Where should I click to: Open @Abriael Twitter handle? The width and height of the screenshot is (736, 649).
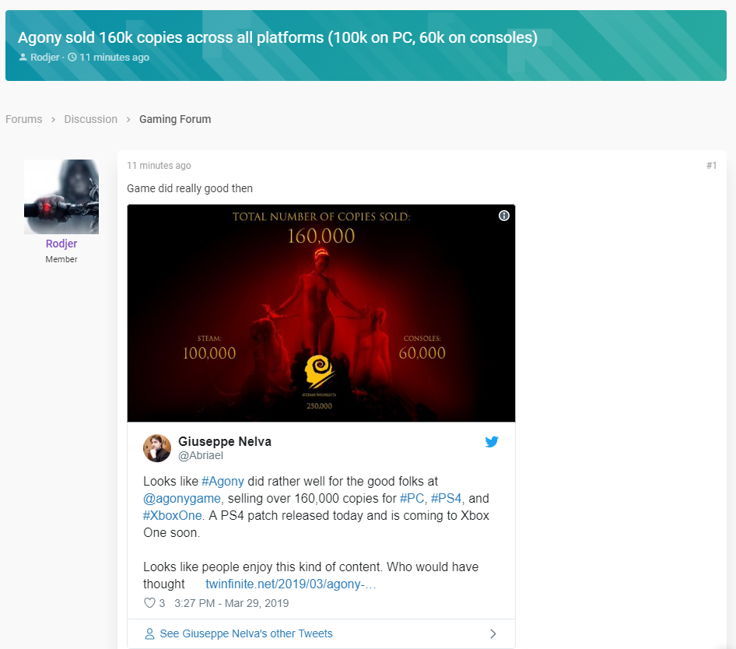(x=201, y=455)
